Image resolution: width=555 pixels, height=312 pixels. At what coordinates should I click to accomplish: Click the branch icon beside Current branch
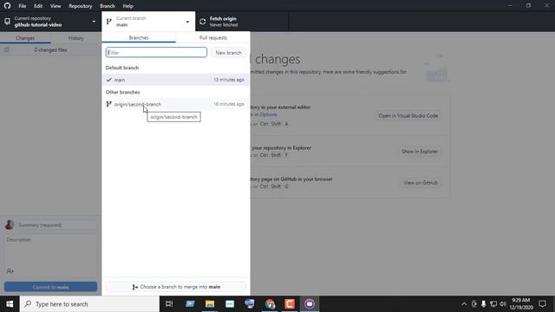pyautogui.click(x=109, y=22)
